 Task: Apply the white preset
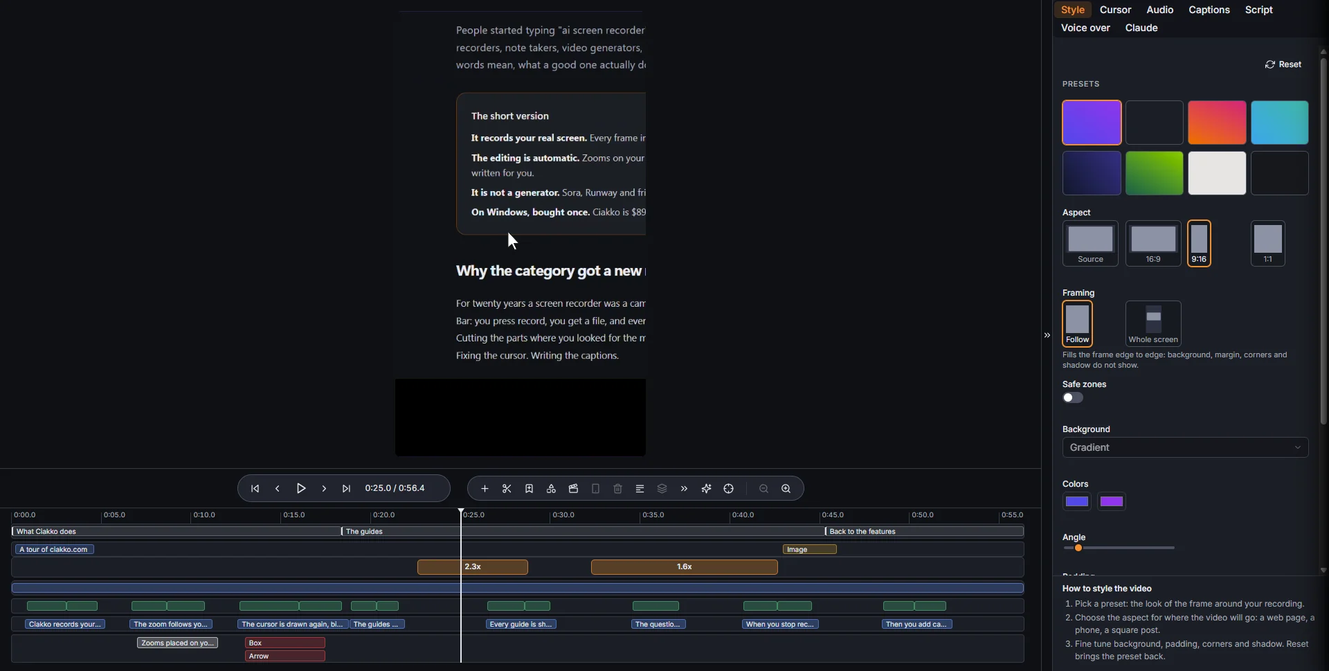[x=1217, y=173]
